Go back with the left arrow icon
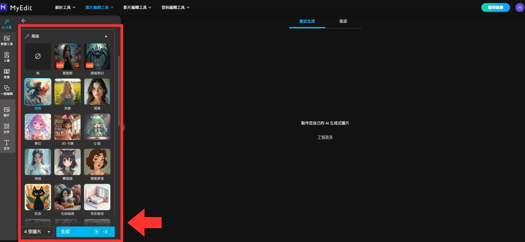Image resolution: width=525 pixels, height=242 pixels. (x=24, y=21)
